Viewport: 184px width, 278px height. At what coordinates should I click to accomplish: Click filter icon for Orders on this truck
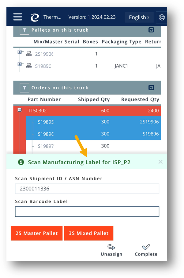(x=24, y=88)
